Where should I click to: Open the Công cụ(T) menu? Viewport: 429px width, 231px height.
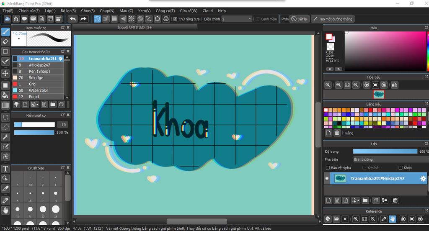coord(165,10)
